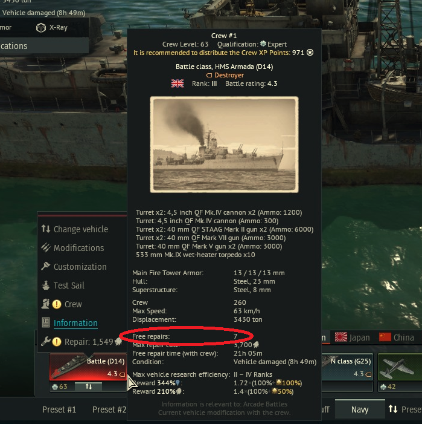Open the Information link
The image size is (422, 424).
[75, 323]
